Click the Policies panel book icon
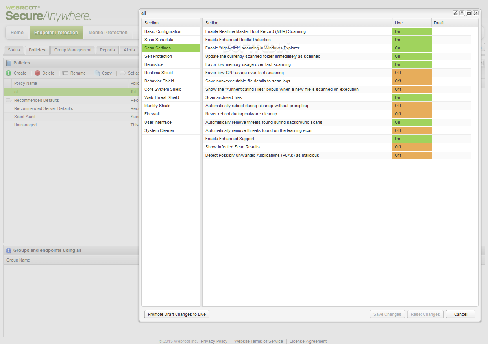Screen dimensions: 488x344 coord(9,63)
